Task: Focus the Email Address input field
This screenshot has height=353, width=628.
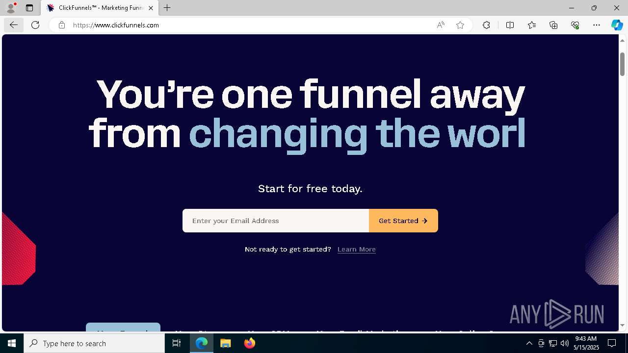Action: click(x=276, y=221)
